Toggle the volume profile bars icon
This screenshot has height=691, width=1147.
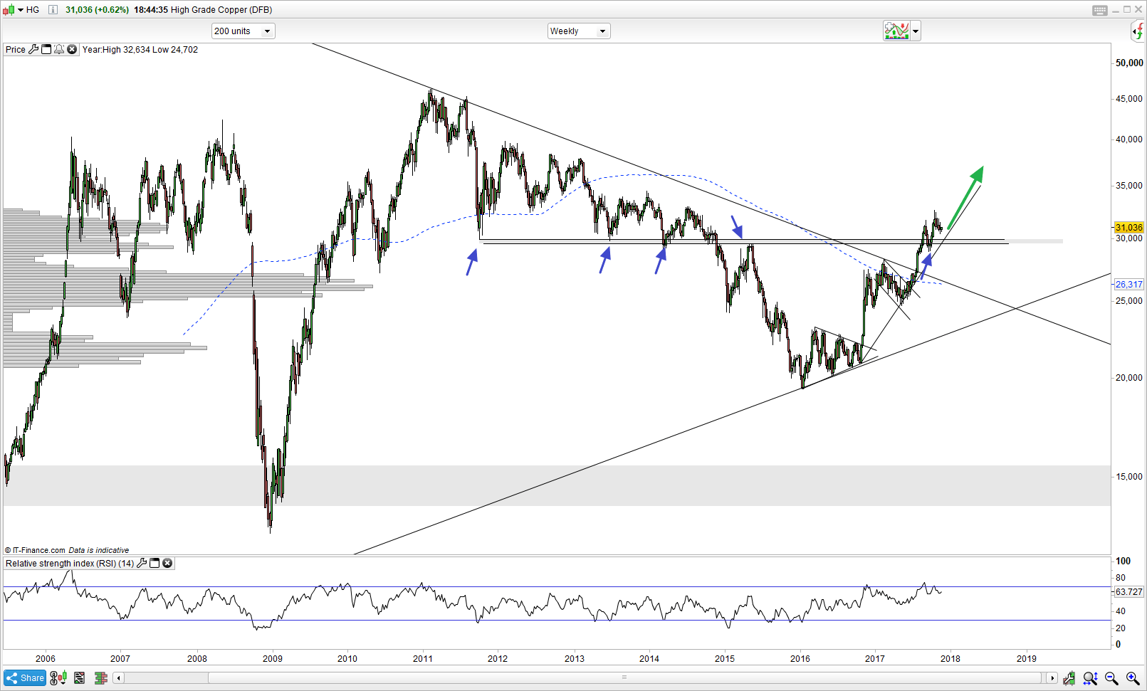point(100,678)
